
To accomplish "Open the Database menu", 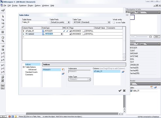I will tap(23, 6).
